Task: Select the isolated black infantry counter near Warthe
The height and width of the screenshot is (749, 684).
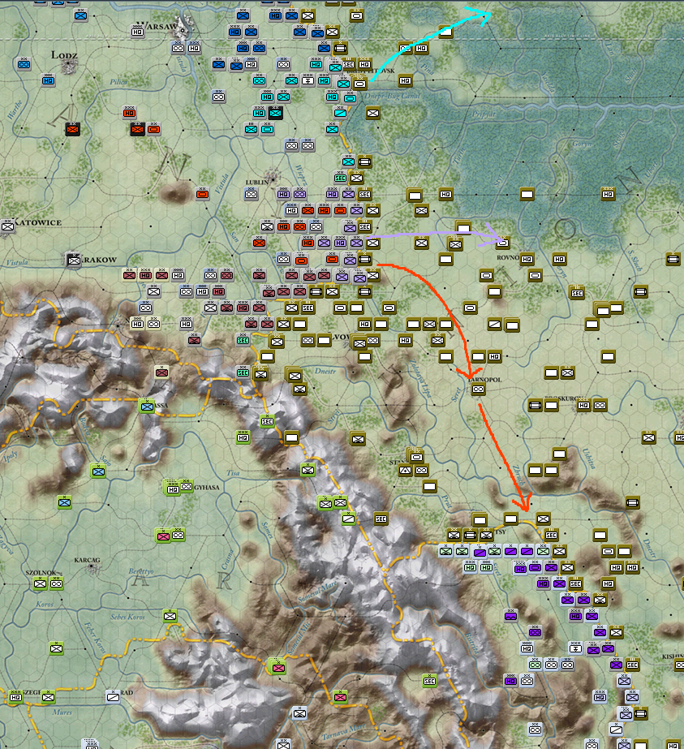Action: (x=72, y=130)
